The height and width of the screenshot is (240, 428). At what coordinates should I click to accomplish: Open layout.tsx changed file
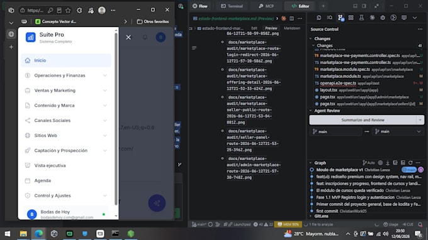(x=329, y=90)
